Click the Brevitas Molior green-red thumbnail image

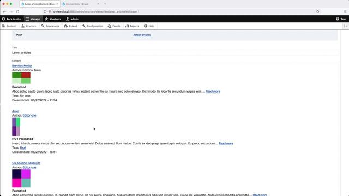pos(21,78)
